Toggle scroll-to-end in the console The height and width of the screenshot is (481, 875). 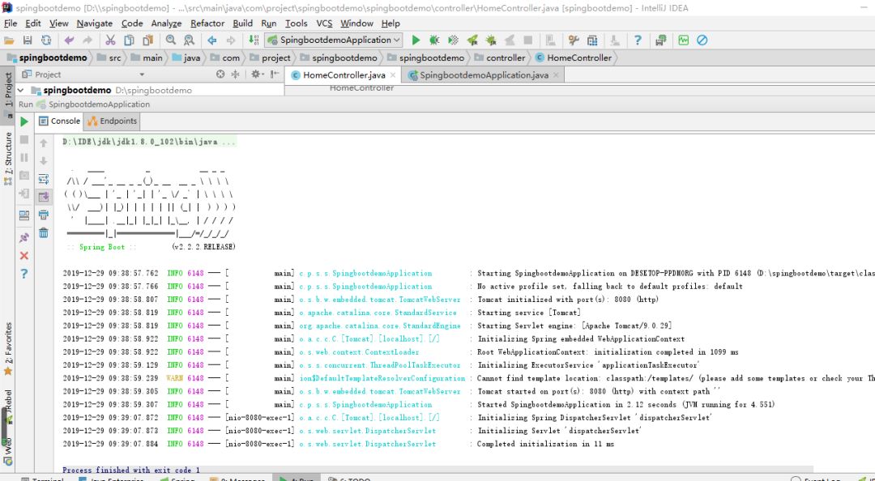(44, 197)
